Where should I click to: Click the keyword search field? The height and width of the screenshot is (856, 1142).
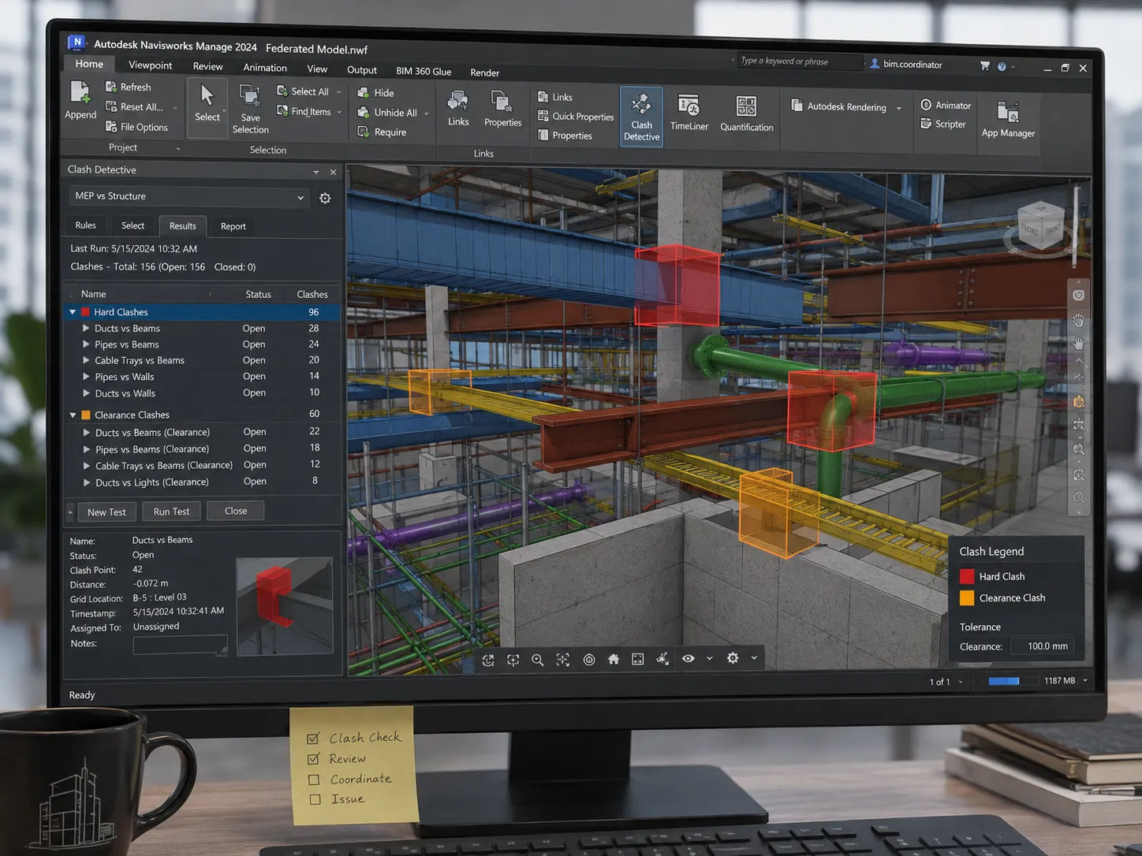[799, 61]
